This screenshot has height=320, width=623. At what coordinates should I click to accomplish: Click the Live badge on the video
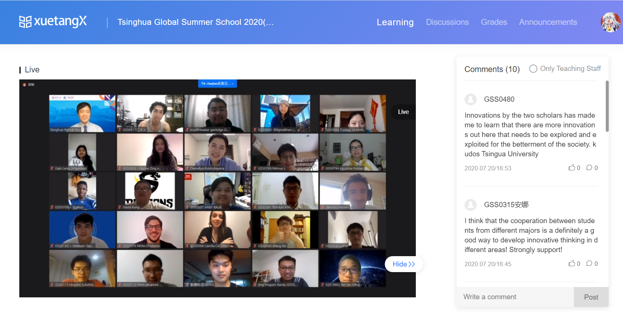click(403, 112)
